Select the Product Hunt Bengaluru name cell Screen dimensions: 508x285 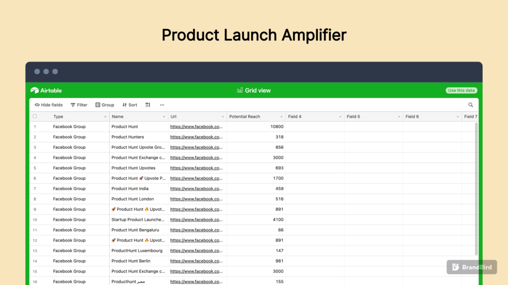[139, 230]
